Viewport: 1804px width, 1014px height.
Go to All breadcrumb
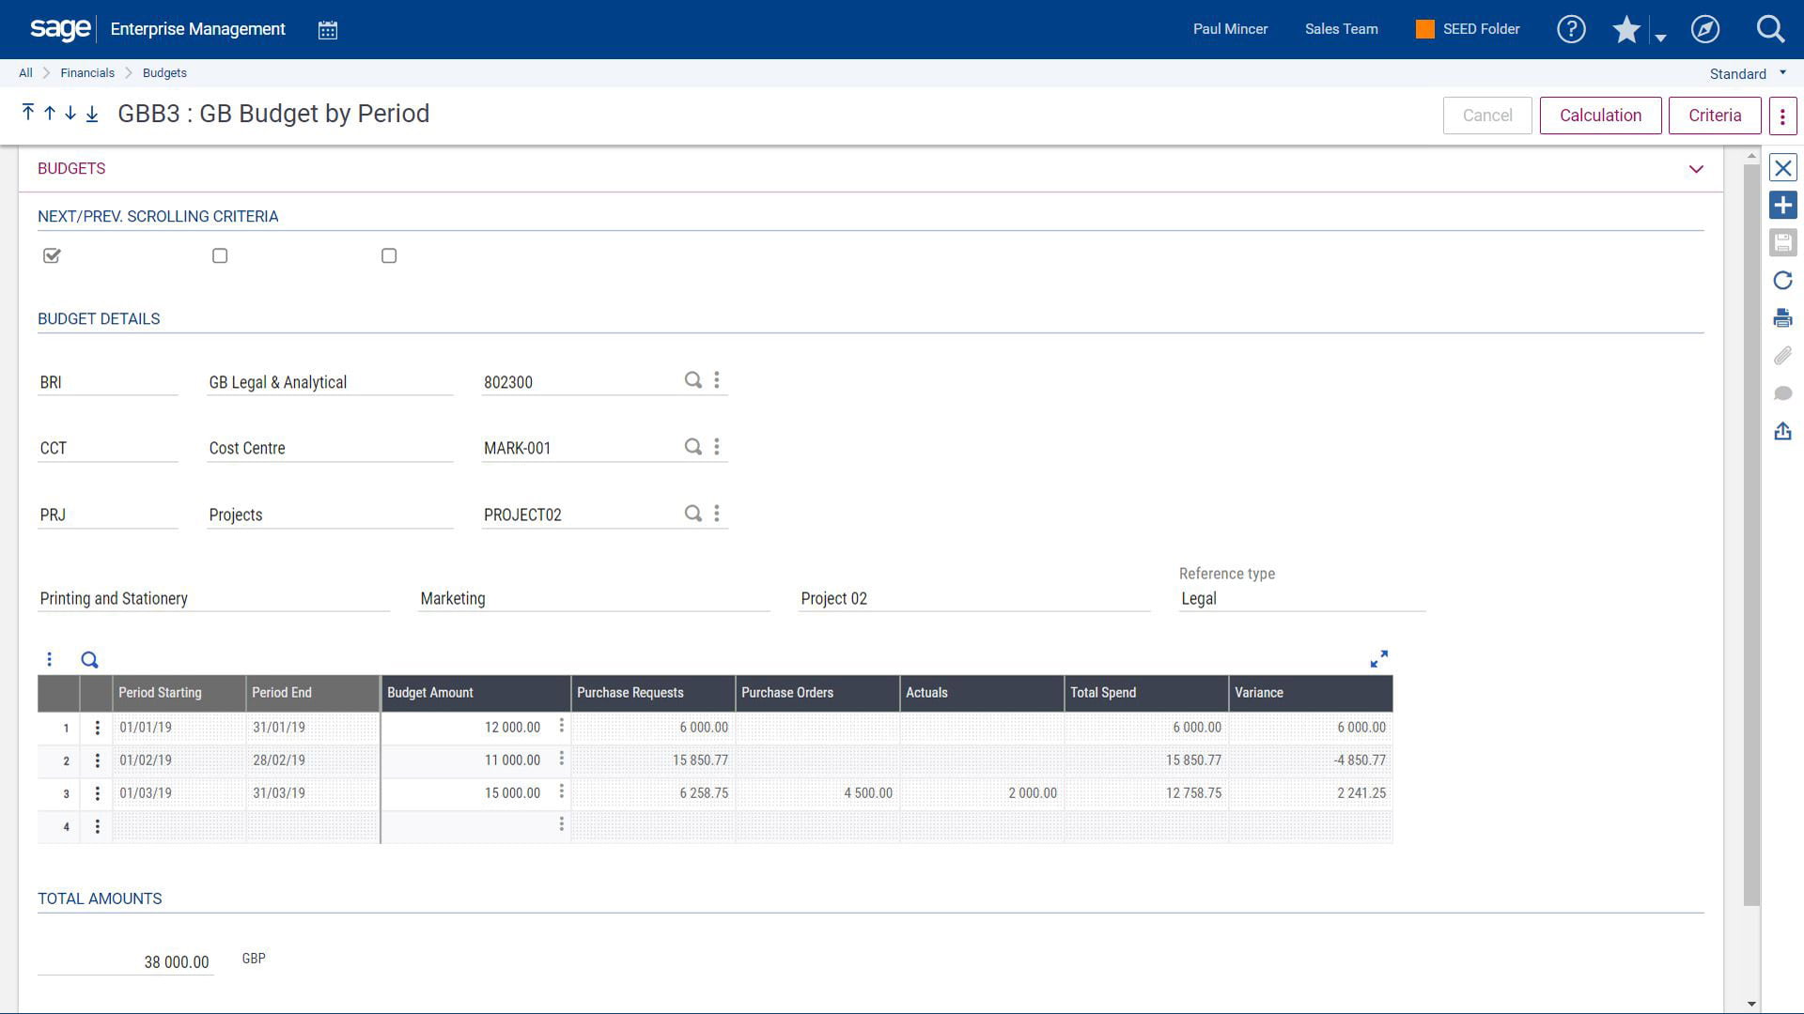click(25, 73)
